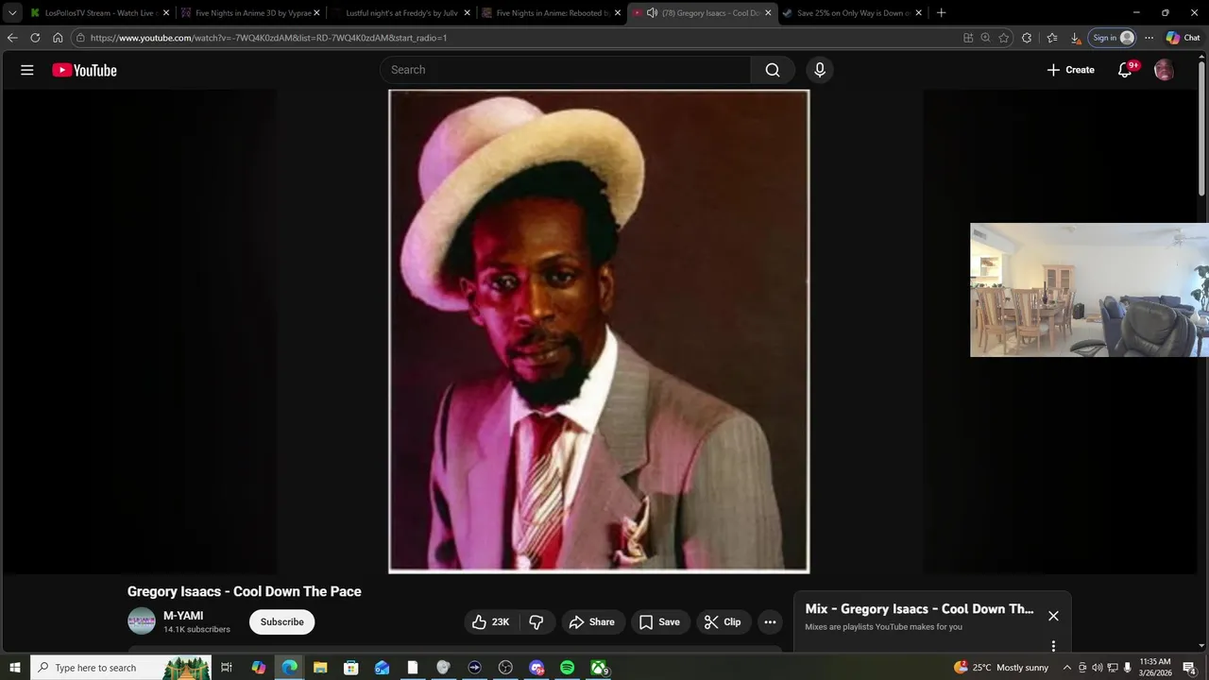This screenshot has height=680, width=1209.
Task: Switch to Five Nights in Anime 3D tab
Action: click(251, 13)
